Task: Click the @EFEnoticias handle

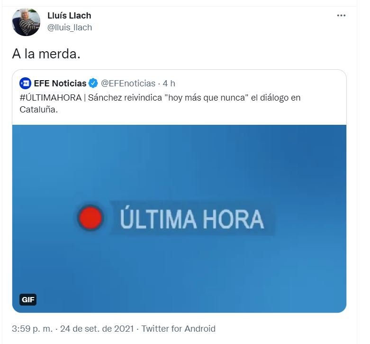Action: pos(128,84)
